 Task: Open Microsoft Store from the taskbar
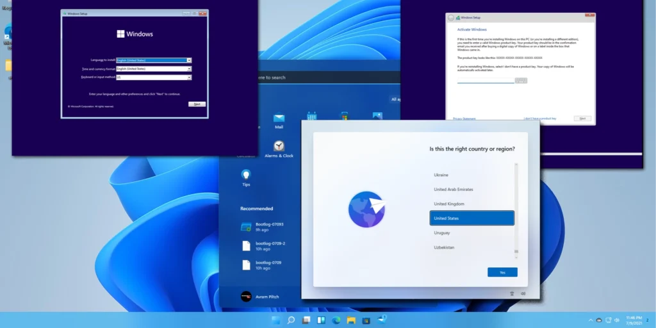[366, 320]
